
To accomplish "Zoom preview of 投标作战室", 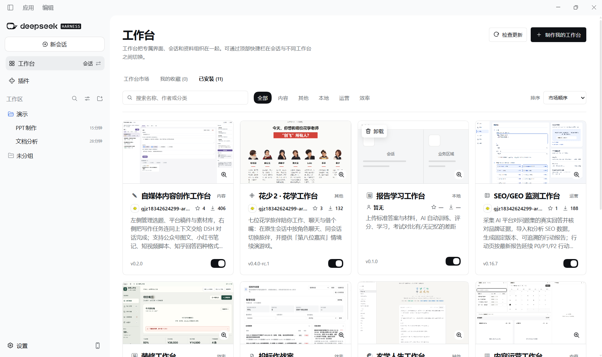I will [341, 335].
